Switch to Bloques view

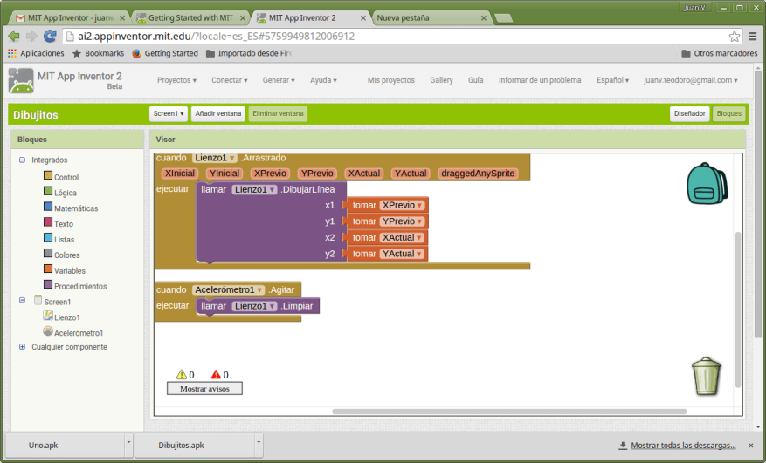(x=728, y=113)
